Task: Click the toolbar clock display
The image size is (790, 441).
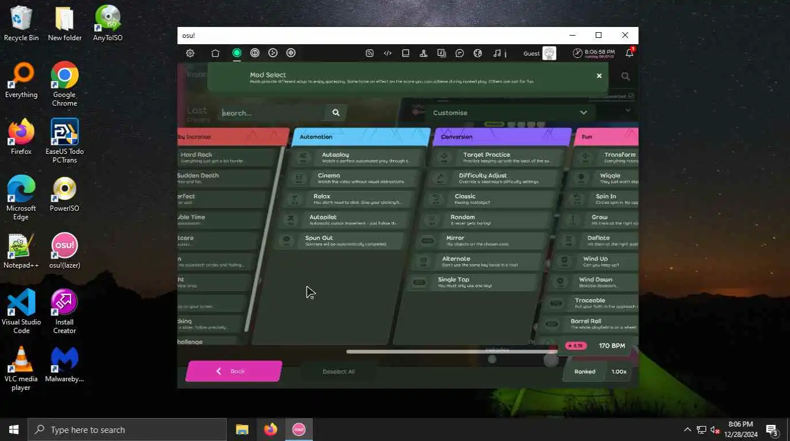Action: tap(593, 53)
